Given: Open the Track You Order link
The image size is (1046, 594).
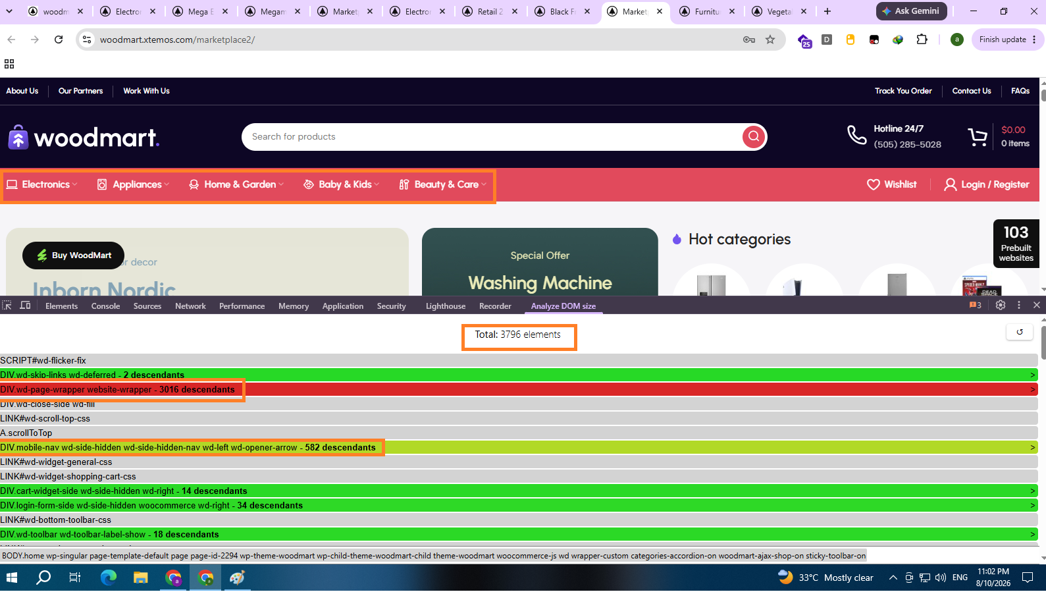Looking at the screenshot, I should point(903,91).
